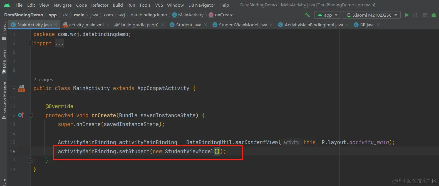Switch to the StudentViewModel.java tab

pos(243,25)
